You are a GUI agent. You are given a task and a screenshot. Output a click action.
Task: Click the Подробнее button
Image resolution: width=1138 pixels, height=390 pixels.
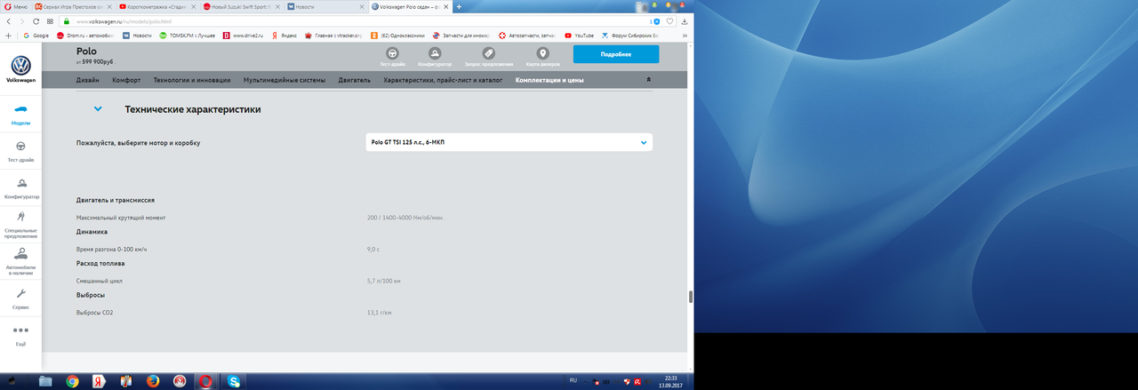point(616,54)
